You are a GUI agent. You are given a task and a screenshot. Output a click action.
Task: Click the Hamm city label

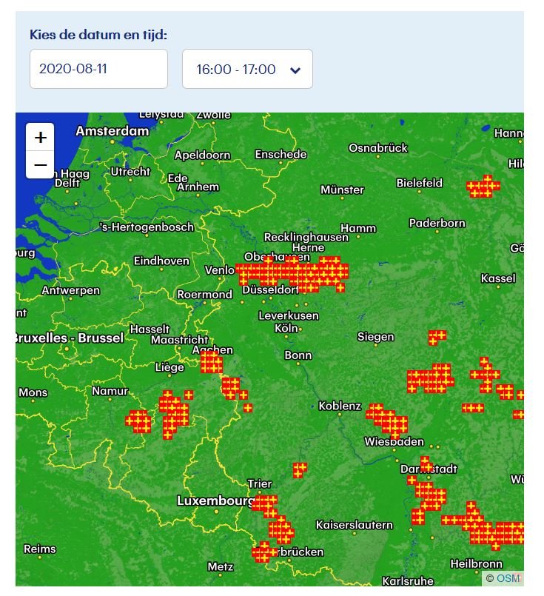pos(358,229)
